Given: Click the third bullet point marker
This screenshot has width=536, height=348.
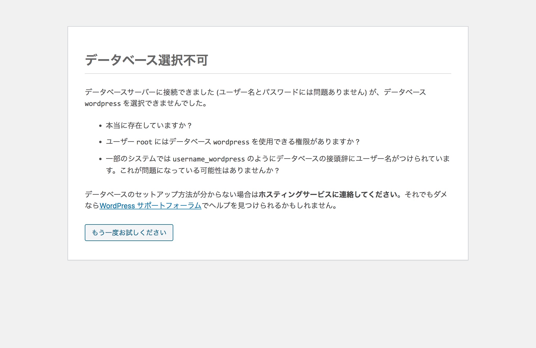Looking at the screenshot, I should [100, 159].
